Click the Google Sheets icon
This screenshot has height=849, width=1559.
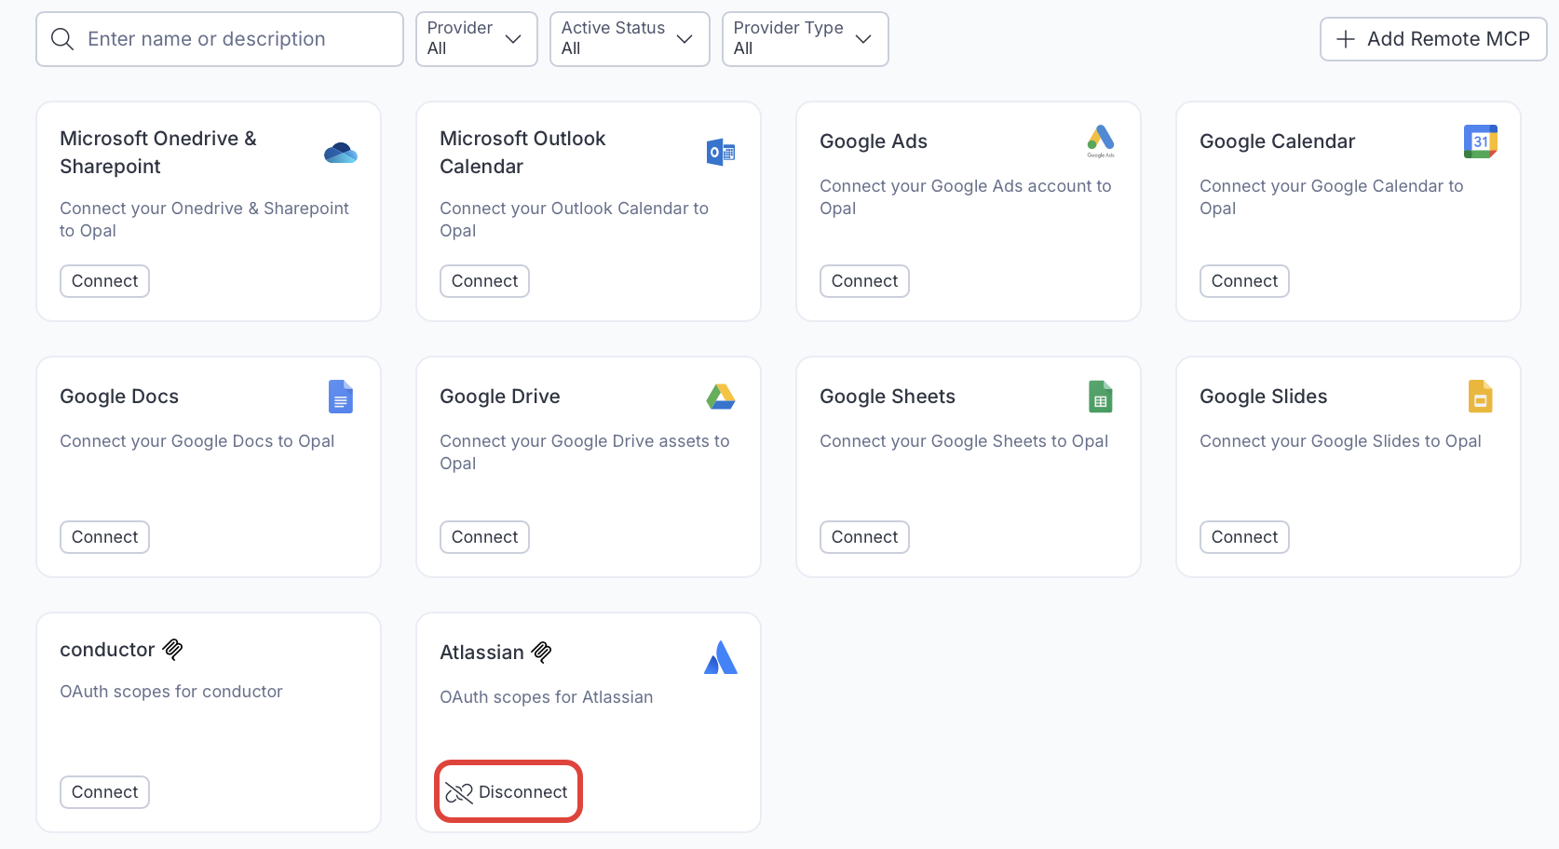pyautogui.click(x=1100, y=397)
